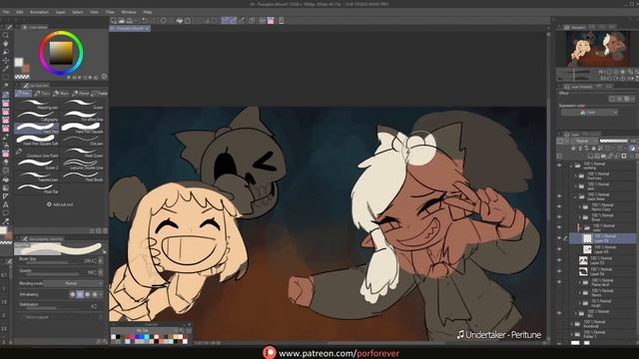Choose the Dot pen sub tool
Viewport: 639px width, 359px height.
coord(83,141)
